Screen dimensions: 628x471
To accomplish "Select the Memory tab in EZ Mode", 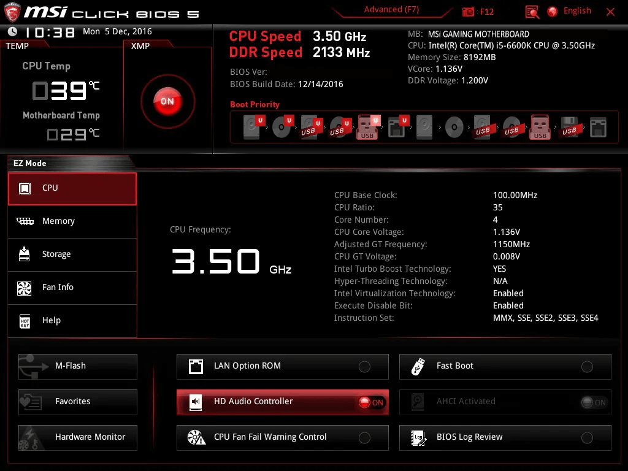I will pyautogui.click(x=58, y=221).
